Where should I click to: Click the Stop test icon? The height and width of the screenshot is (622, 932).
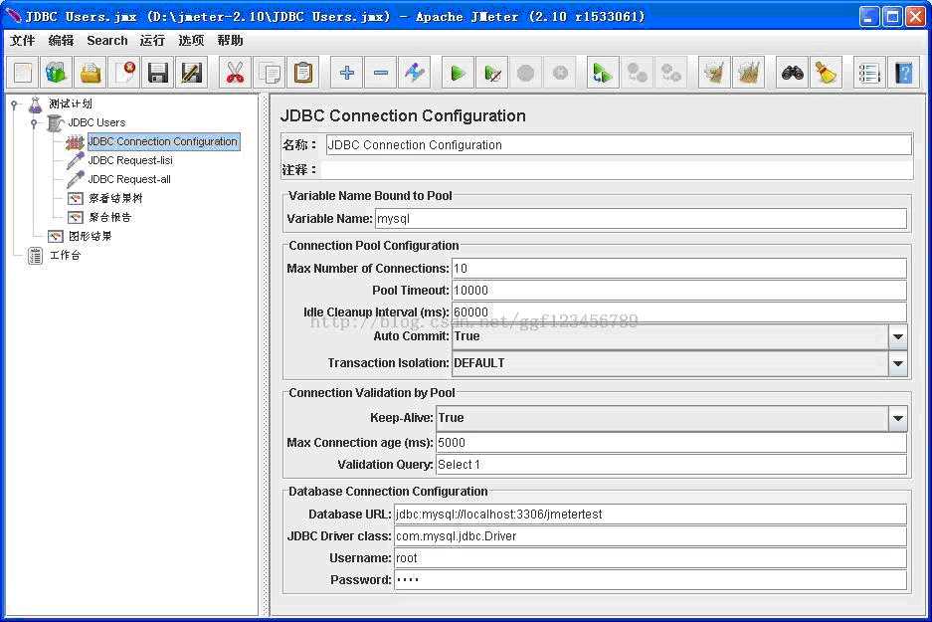click(x=526, y=73)
